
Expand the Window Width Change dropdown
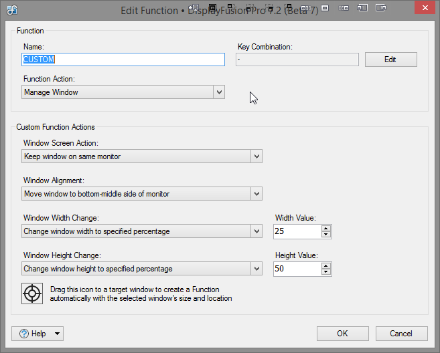(x=256, y=231)
